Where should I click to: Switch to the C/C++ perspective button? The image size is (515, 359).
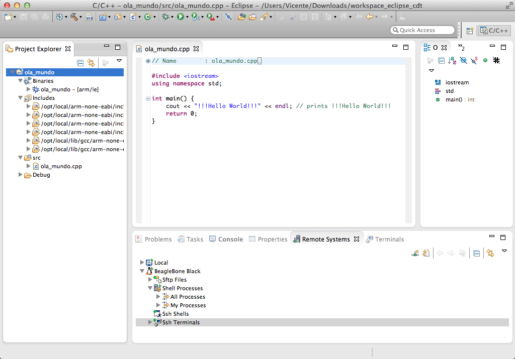pos(494,31)
